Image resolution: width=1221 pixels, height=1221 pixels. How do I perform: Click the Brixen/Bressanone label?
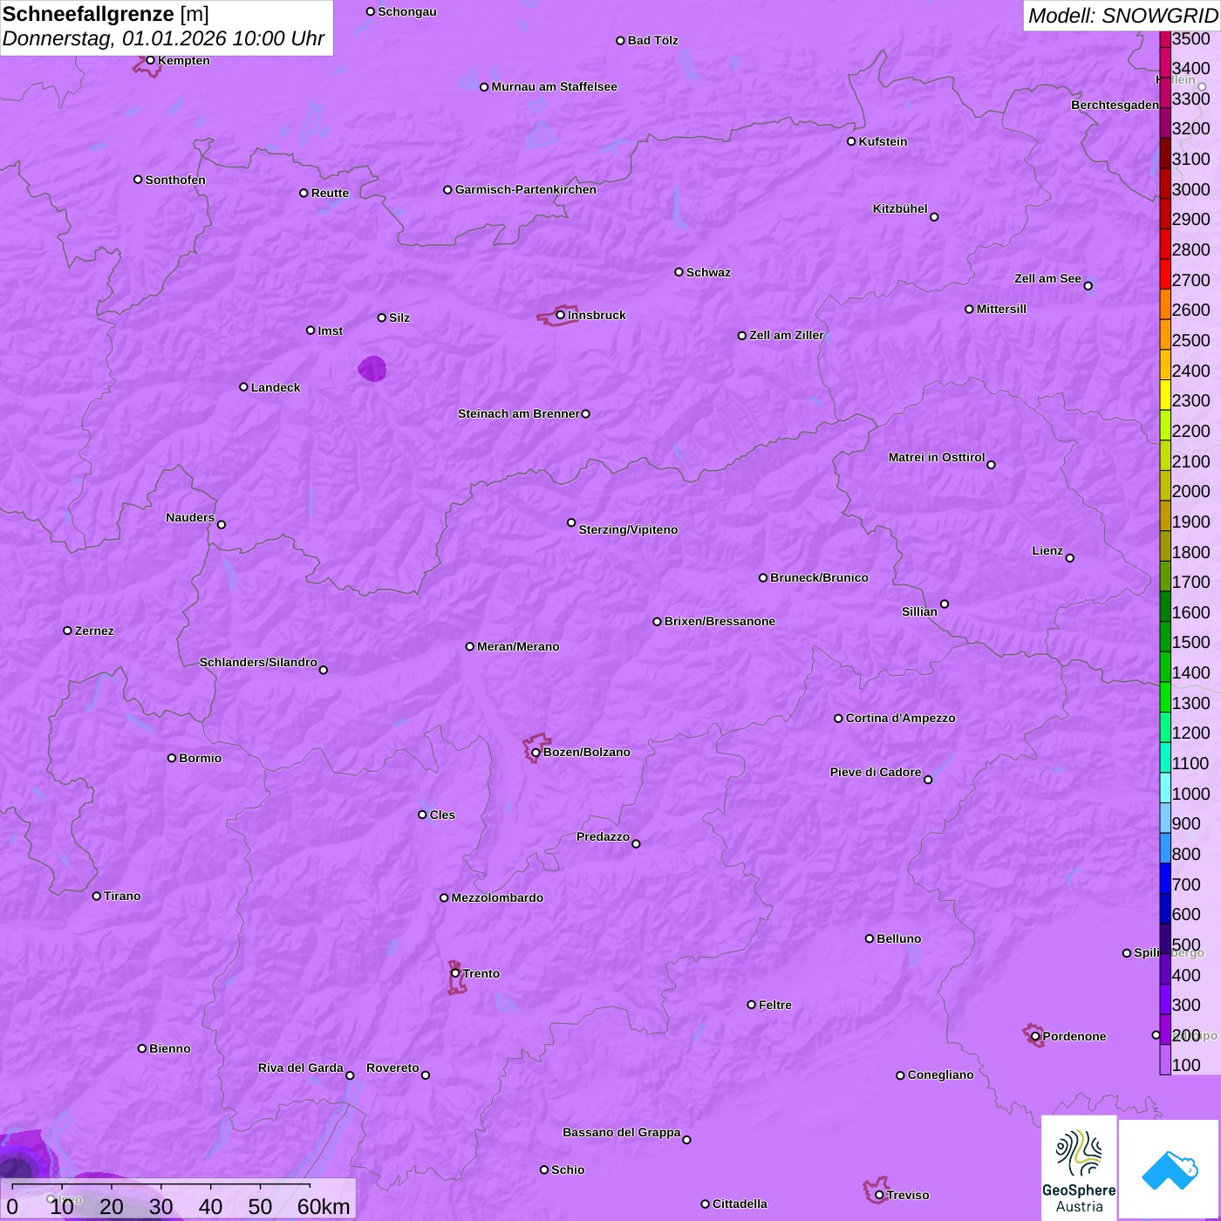[720, 621]
